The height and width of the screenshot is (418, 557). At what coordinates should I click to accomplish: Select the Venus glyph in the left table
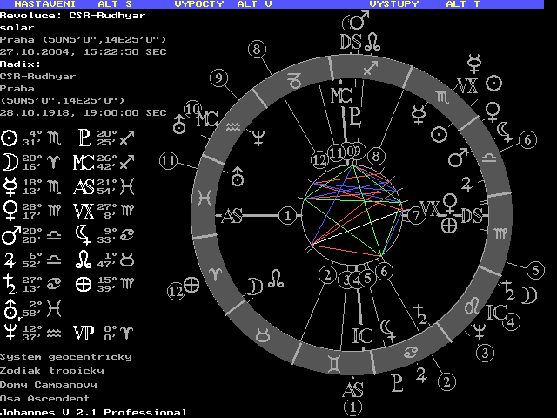pyautogui.click(x=9, y=210)
